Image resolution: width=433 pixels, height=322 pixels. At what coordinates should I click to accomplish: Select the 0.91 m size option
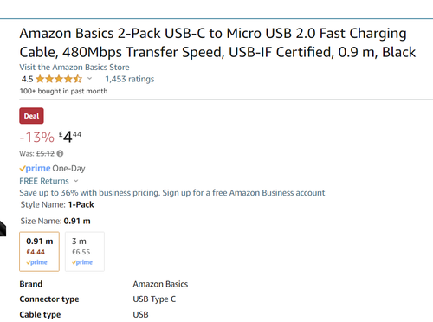point(40,251)
